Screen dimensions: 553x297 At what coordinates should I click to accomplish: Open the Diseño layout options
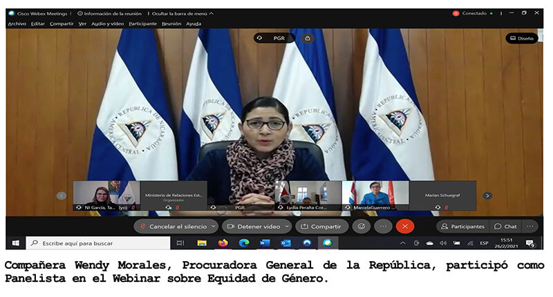(x=522, y=38)
